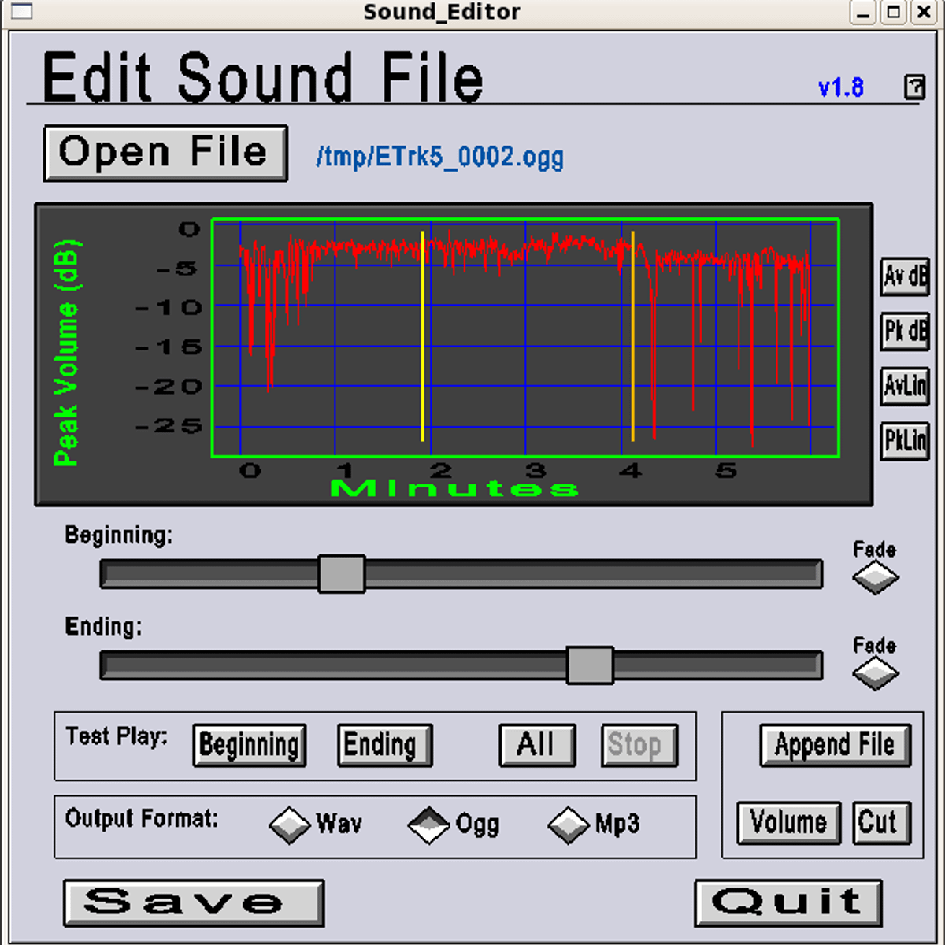Switch graph to Av dB mode
Screen dimensions: 945x945
tap(905, 276)
